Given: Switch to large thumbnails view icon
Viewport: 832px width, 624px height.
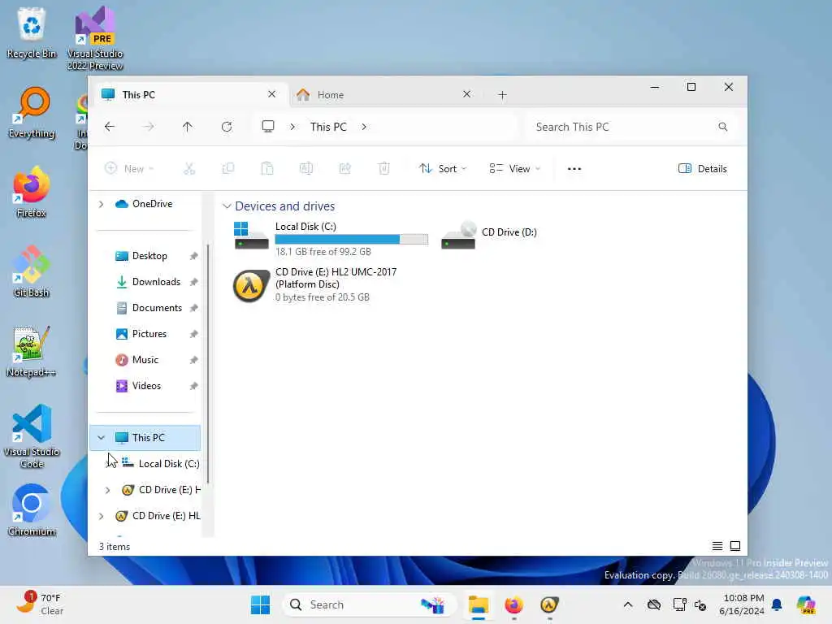Looking at the screenshot, I should coord(734,546).
